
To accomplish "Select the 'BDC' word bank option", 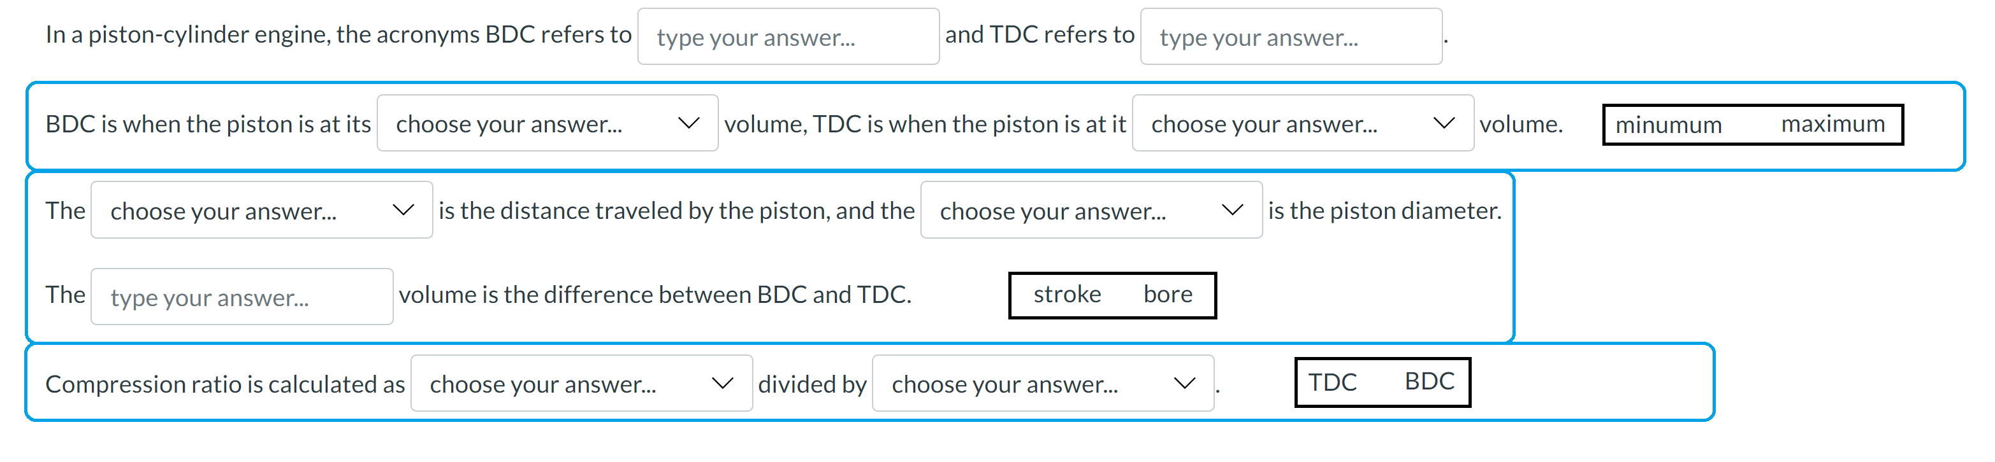I will tap(1430, 380).
